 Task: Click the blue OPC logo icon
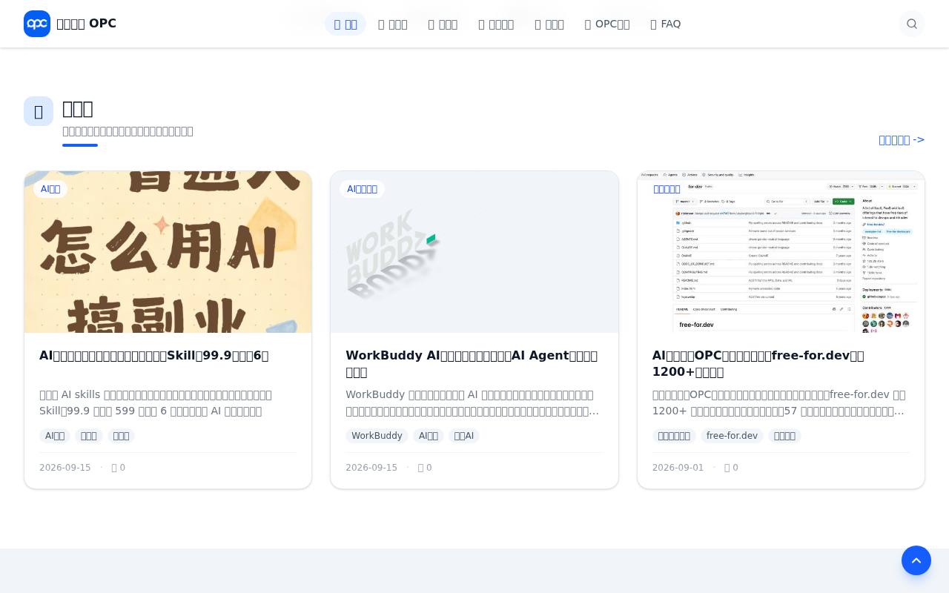pos(37,24)
